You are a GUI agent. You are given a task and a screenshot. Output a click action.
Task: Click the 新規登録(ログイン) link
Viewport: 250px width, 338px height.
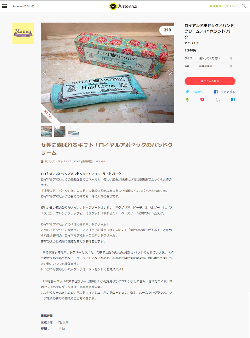(222, 6)
